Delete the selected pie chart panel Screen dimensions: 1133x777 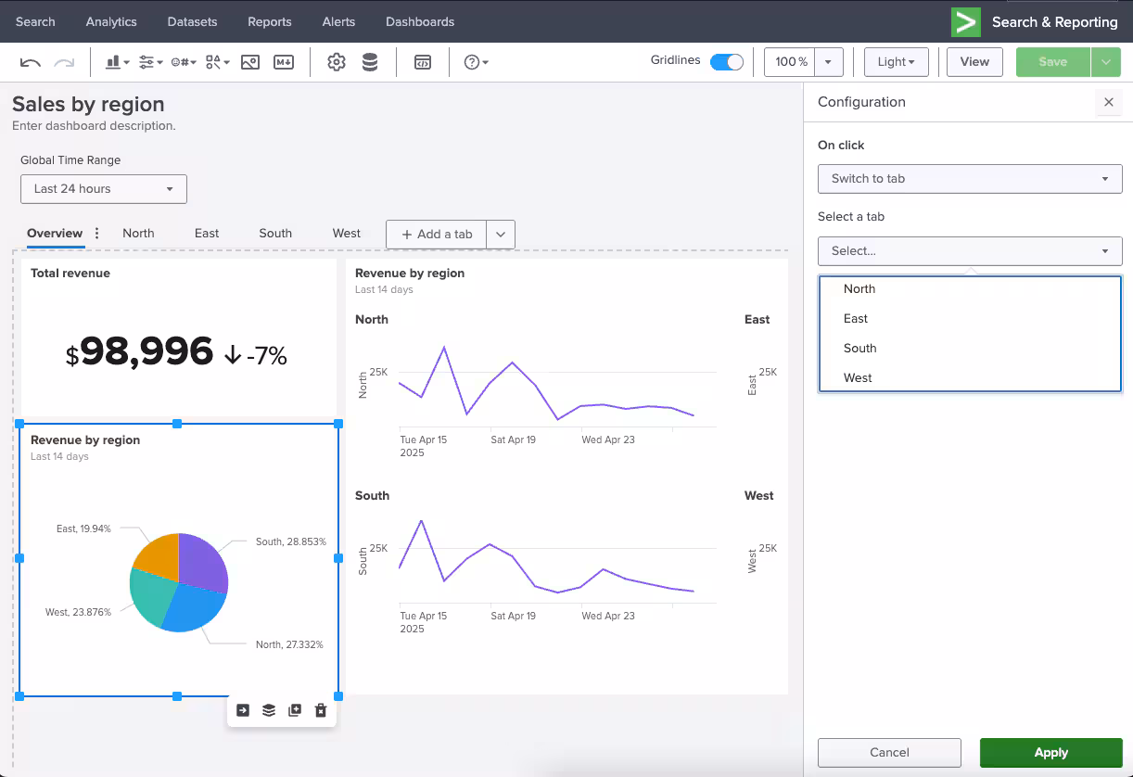click(321, 710)
